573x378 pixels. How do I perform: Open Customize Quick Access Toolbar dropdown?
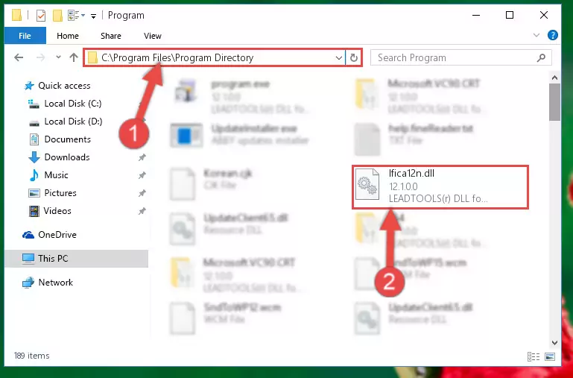coord(94,16)
